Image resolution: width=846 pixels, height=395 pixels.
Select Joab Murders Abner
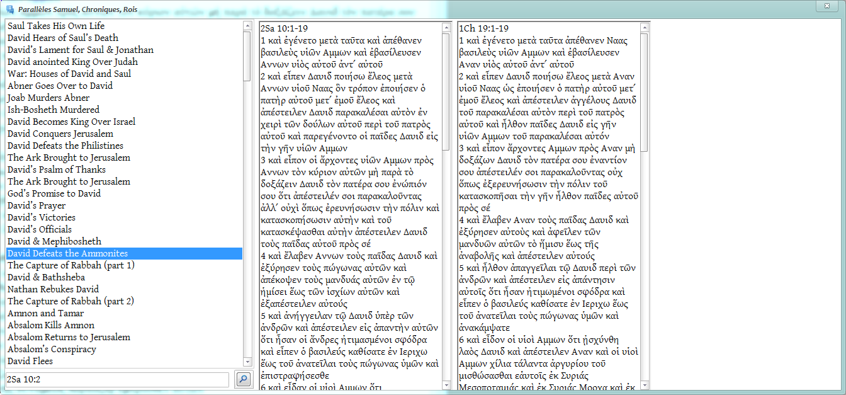pyautogui.click(x=124, y=98)
